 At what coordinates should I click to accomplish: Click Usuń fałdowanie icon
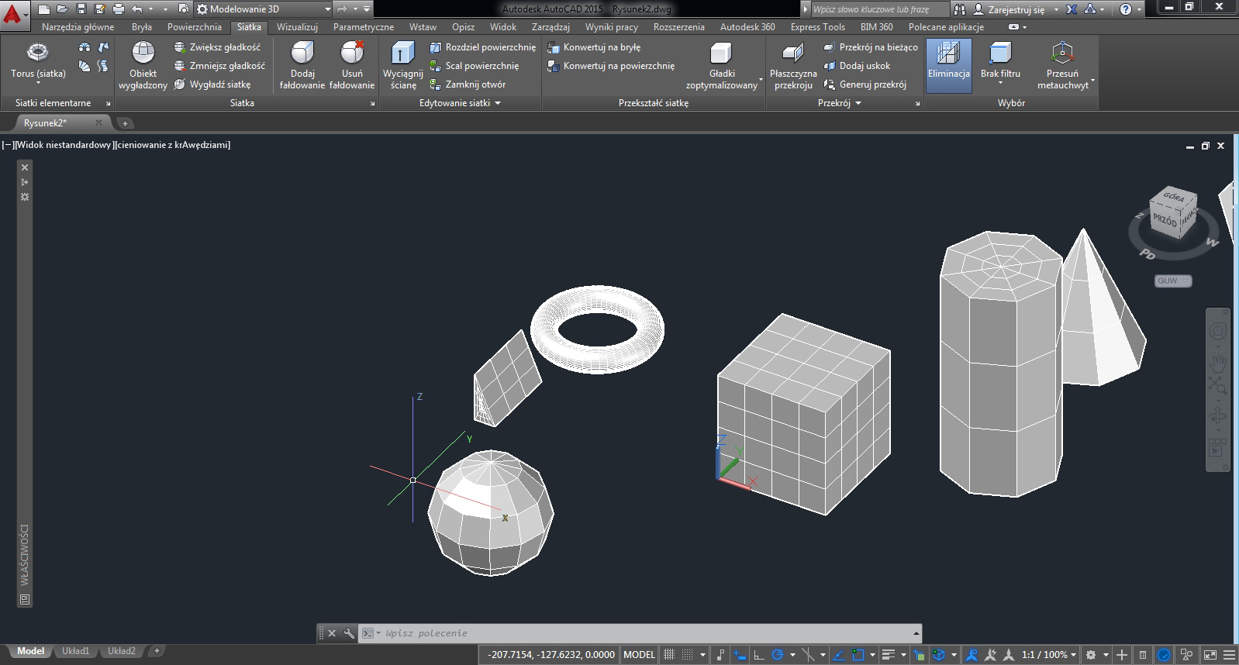point(352,54)
